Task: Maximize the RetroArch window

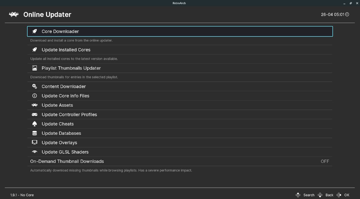Action: coord(351,3)
